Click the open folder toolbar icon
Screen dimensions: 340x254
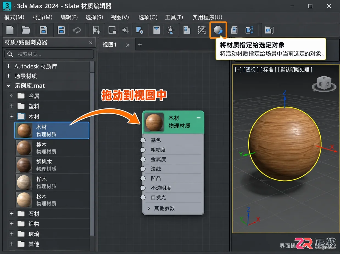point(26,30)
